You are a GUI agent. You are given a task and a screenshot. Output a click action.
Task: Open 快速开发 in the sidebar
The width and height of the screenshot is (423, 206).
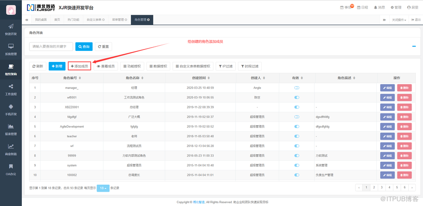[10, 29]
